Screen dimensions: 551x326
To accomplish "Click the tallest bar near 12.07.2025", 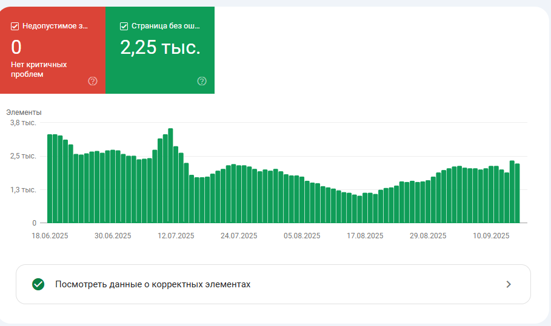I will coord(170,175).
